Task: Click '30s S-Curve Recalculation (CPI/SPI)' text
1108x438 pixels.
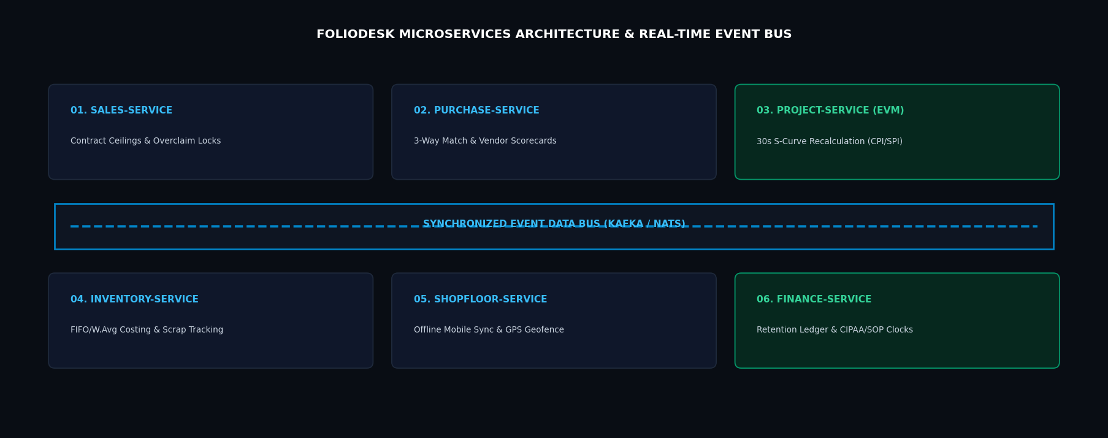Action: click(x=830, y=142)
